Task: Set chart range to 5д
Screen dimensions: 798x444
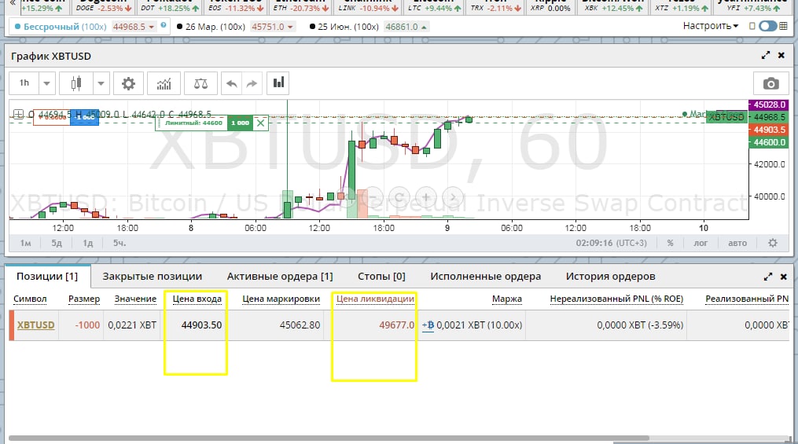Action: (x=57, y=243)
